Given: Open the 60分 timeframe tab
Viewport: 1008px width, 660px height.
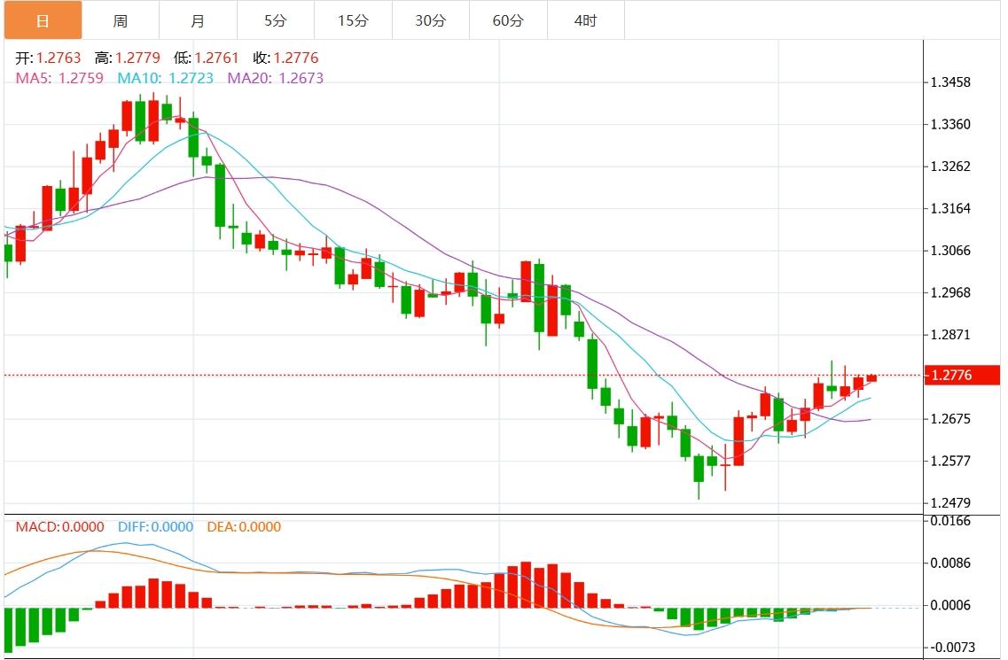Looking at the screenshot, I should [x=508, y=20].
